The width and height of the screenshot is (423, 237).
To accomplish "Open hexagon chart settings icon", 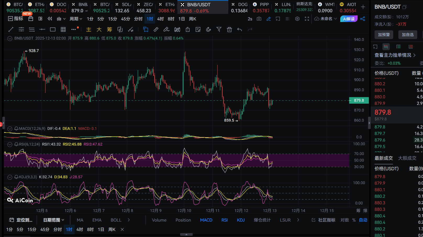I will click(297, 19).
